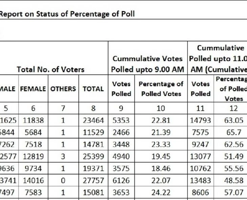Click the OTHERS column header
This screenshot has height=200, width=247.
[x=63, y=89]
